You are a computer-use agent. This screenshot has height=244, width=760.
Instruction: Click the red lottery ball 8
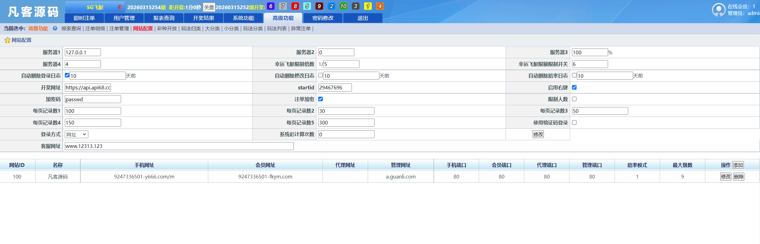pos(295,6)
